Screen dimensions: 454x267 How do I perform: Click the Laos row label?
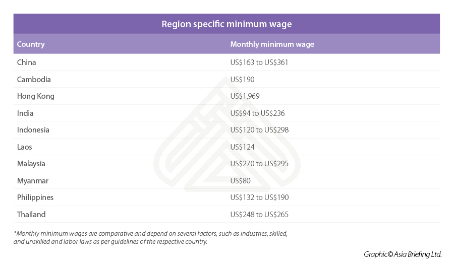click(25, 147)
